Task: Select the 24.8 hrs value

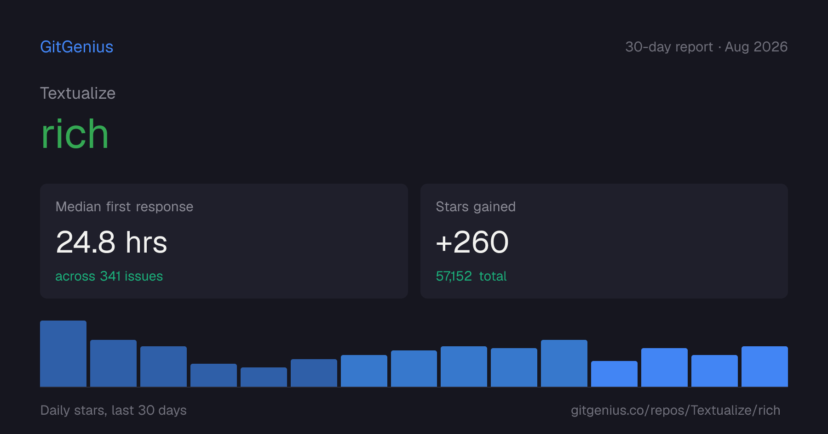Action: tap(111, 242)
